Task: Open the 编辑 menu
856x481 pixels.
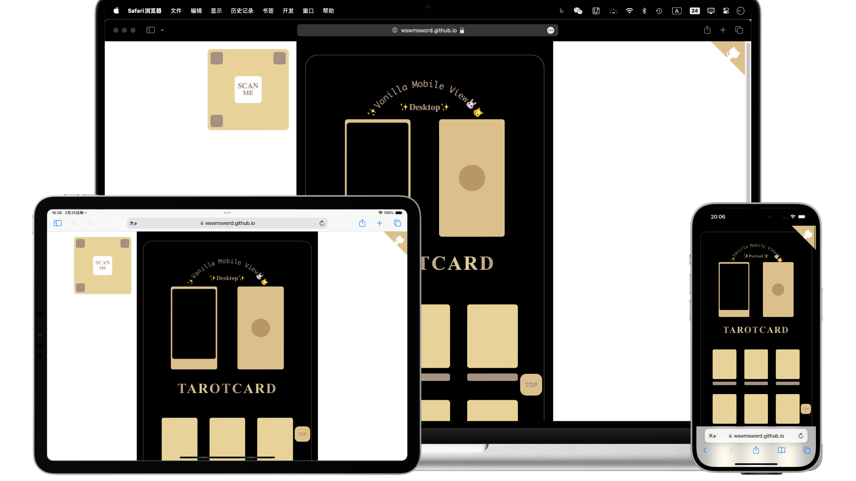Action: click(196, 11)
